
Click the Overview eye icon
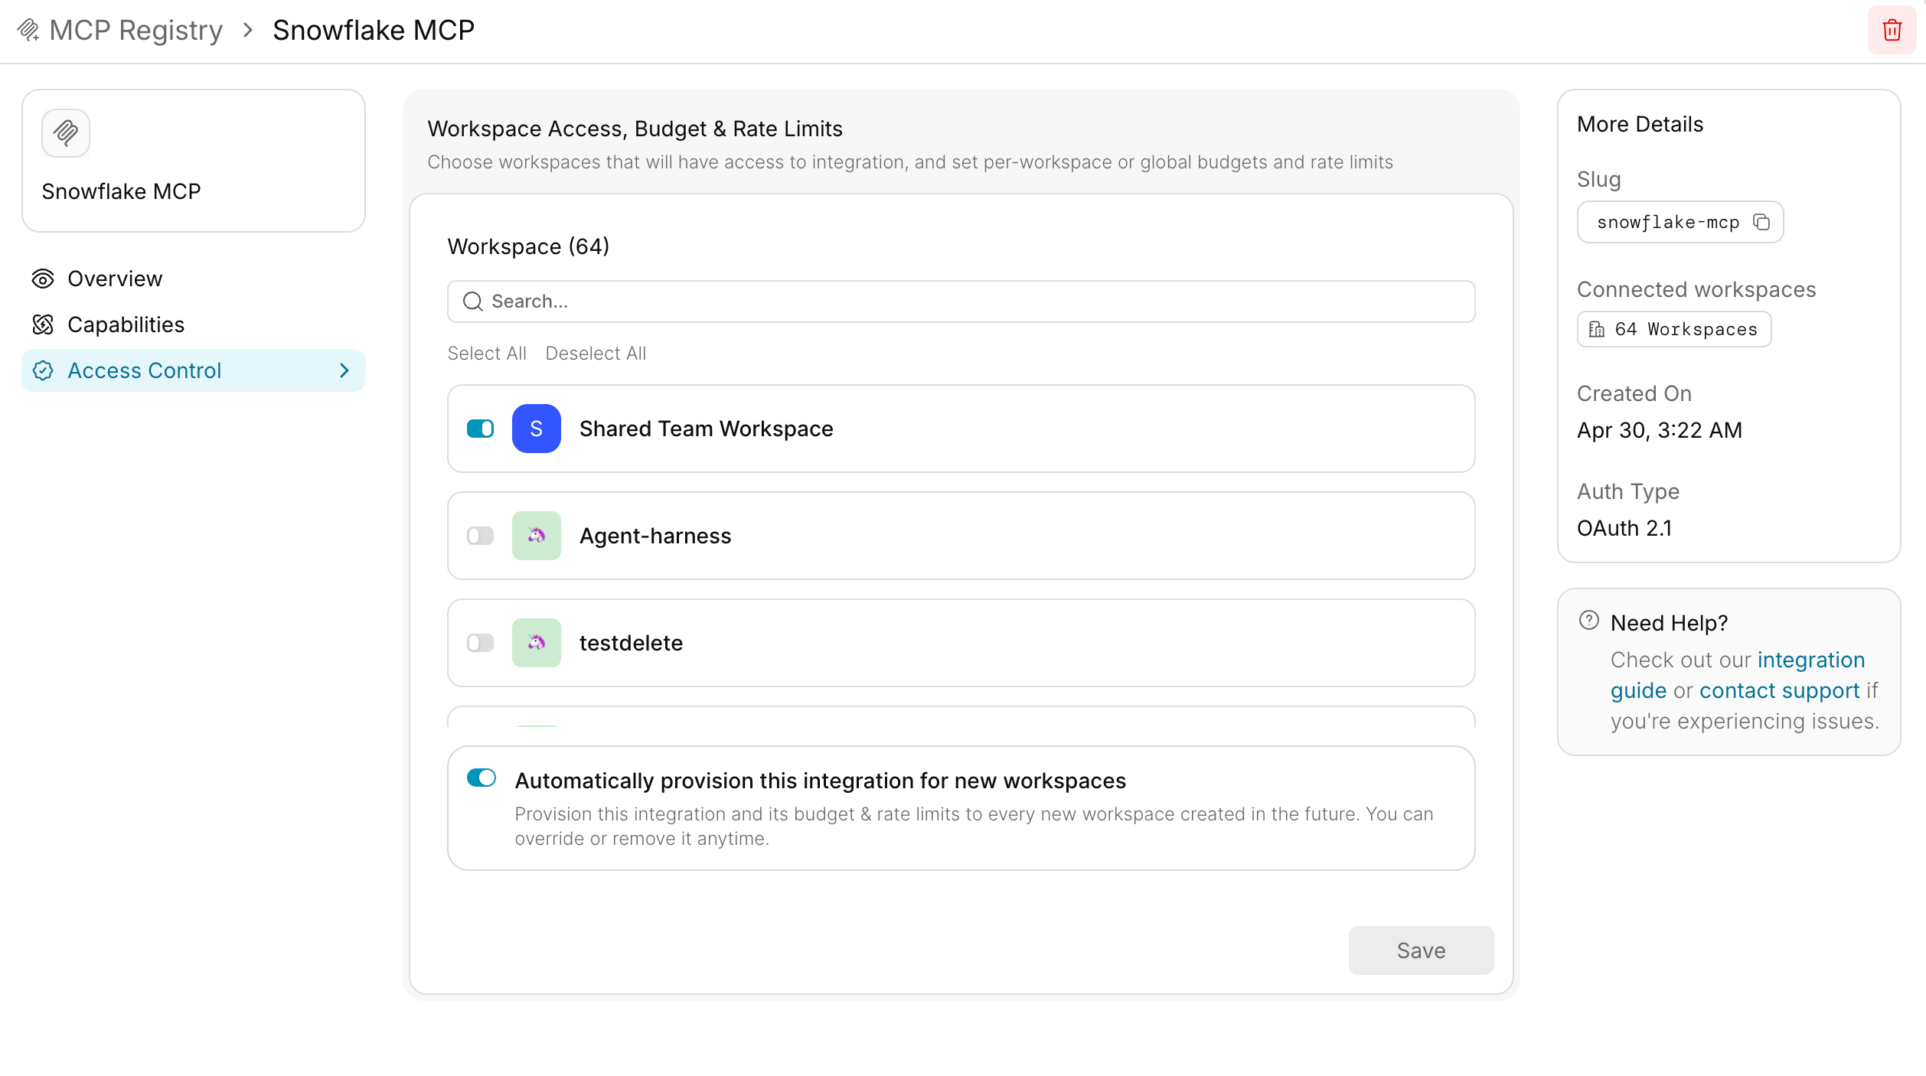[x=43, y=279]
